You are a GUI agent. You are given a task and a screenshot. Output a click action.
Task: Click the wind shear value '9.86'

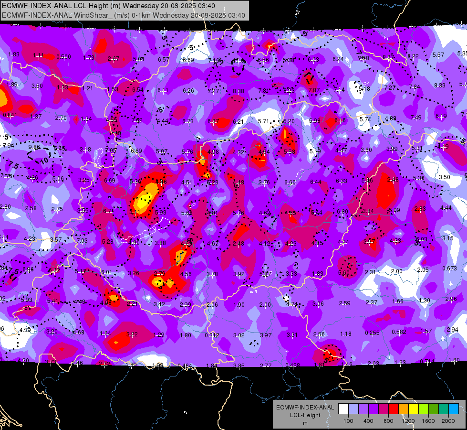point(34,147)
